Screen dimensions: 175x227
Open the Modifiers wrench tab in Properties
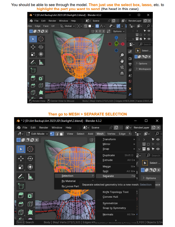[130, 94]
